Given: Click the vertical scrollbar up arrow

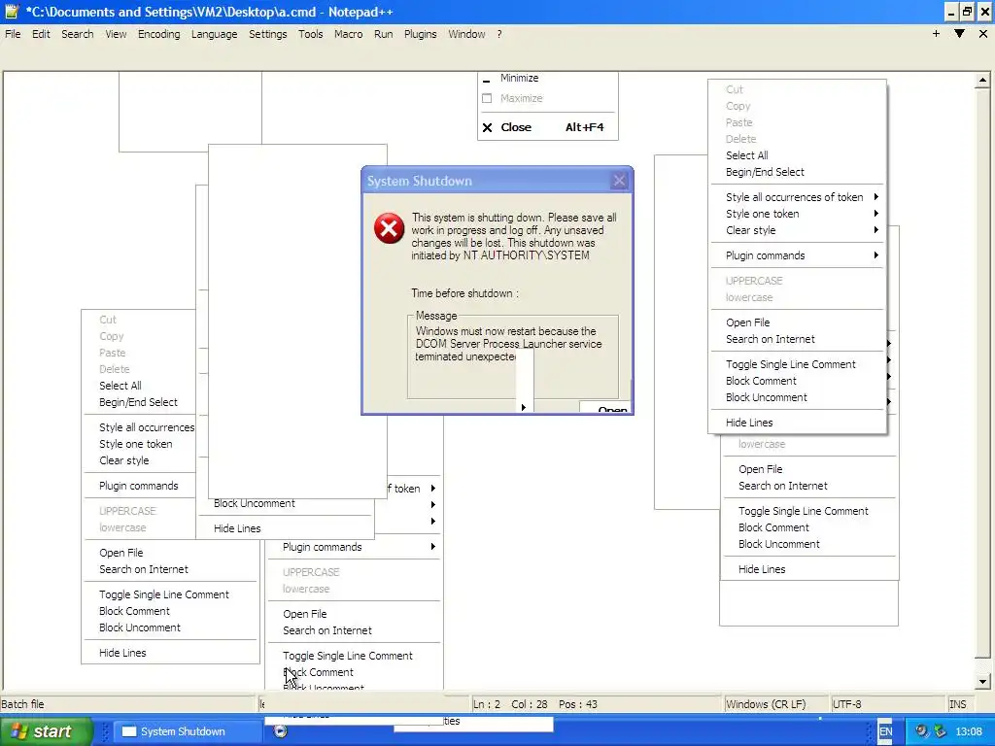Looking at the screenshot, I should (982, 80).
